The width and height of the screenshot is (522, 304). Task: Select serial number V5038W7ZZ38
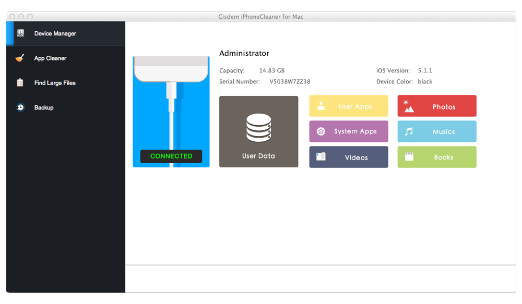tap(290, 81)
